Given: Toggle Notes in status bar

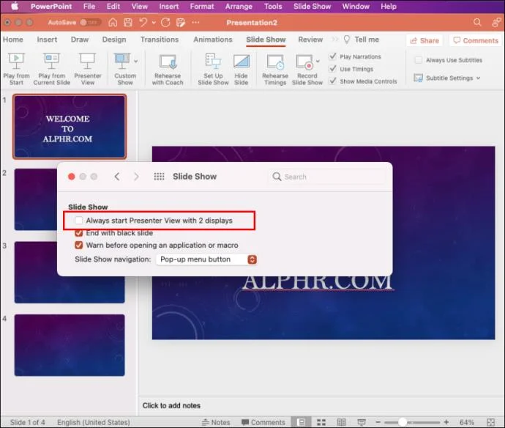Looking at the screenshot, I should tap(216, 422).
